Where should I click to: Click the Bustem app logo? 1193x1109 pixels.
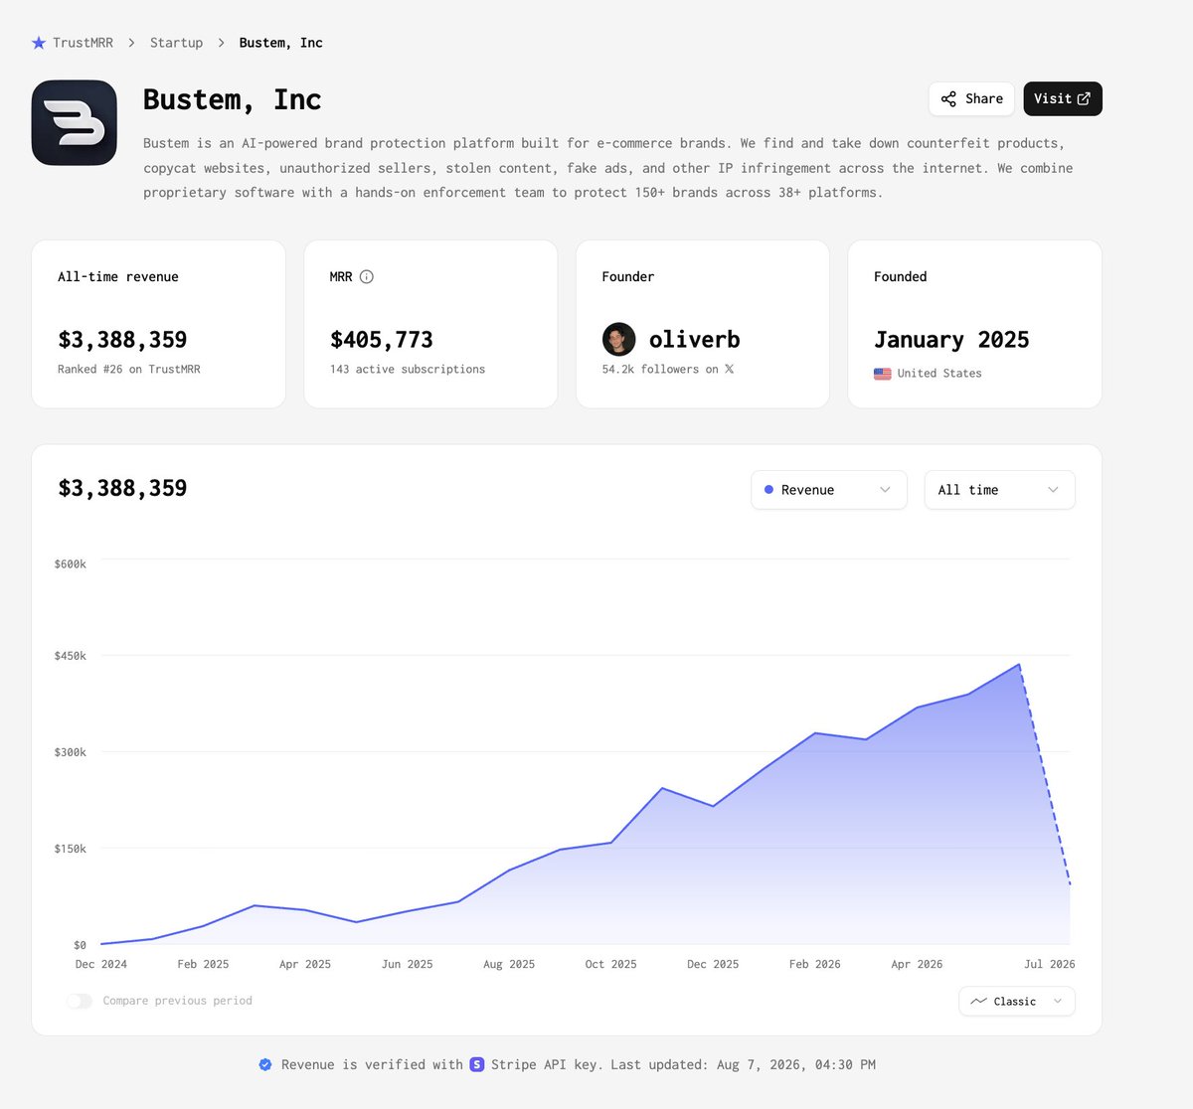75,123
